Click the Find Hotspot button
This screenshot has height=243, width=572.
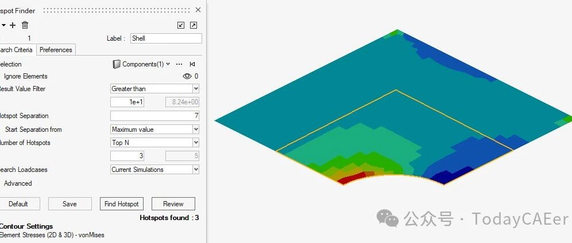pos(122,203)
